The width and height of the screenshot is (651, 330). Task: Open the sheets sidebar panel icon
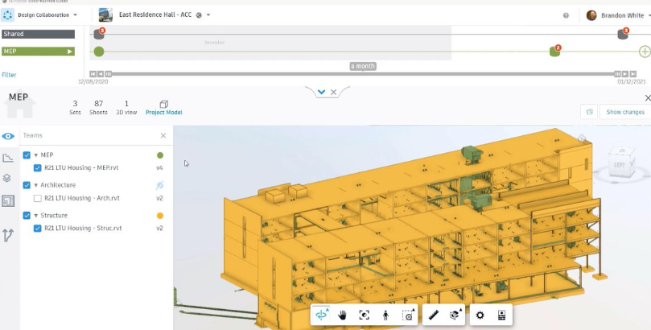tap(8, 201)
